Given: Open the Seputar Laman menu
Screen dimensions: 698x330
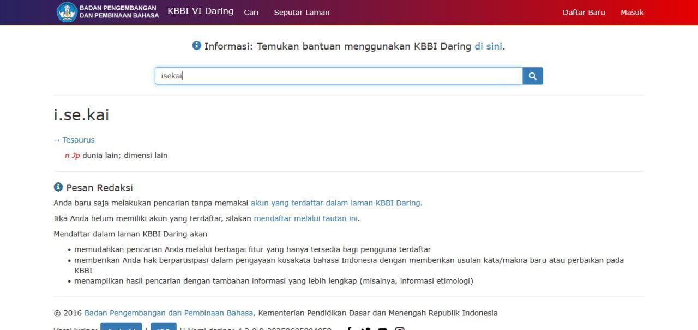Looking at the screenshot, I should [302, 13].
